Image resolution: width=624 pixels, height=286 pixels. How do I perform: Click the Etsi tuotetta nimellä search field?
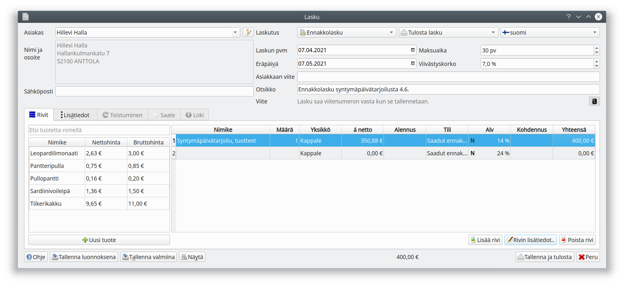coord(99,130)
